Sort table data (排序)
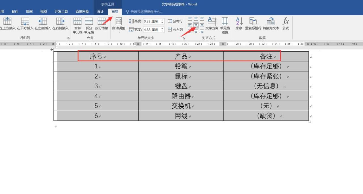 click(239, 24)
